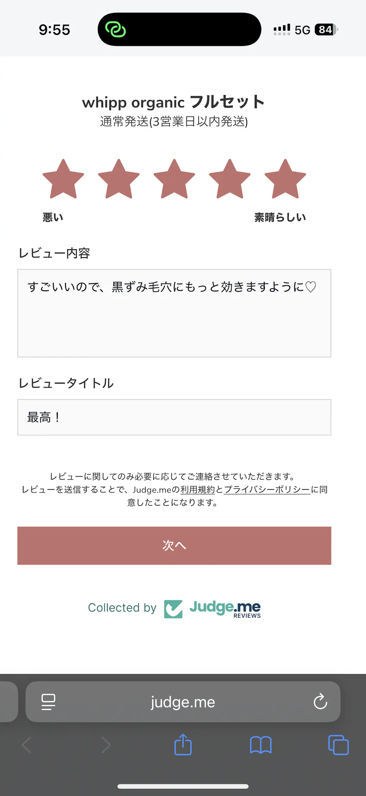Viewport: 366px width, 796px height.
Task: Give a five-star rating
Action: [x=285, y=180]
